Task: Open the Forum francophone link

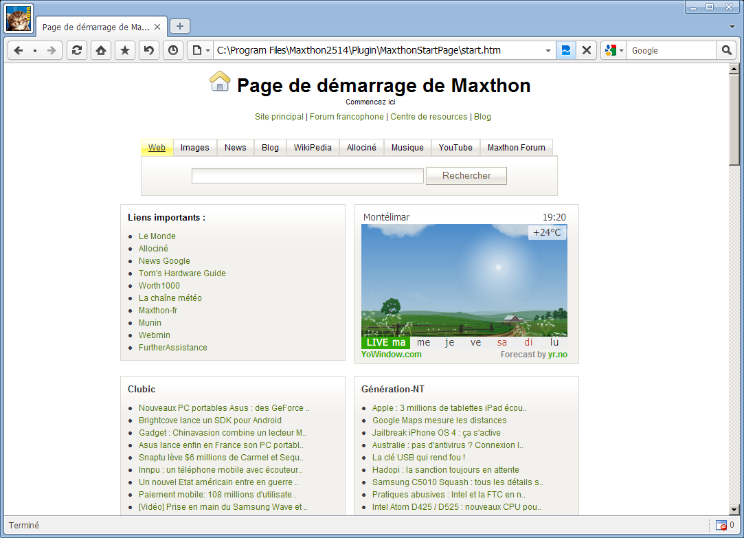Action: [x=347, y=117]
